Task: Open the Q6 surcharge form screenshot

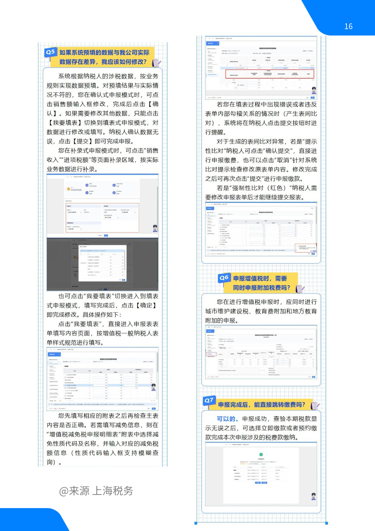Action: click(x=261, y=352)
